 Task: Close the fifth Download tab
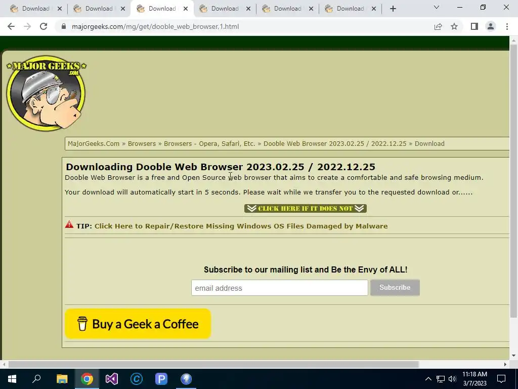311,9
